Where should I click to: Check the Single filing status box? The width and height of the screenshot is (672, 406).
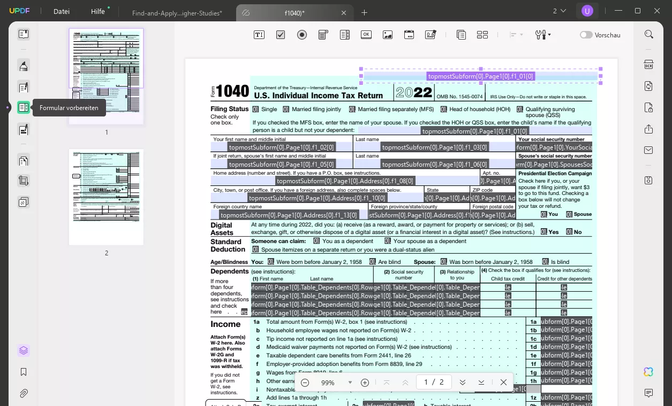coord(255,109)
